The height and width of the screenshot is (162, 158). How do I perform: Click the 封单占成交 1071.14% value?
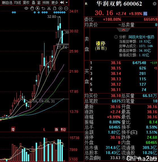click(146, 46)
